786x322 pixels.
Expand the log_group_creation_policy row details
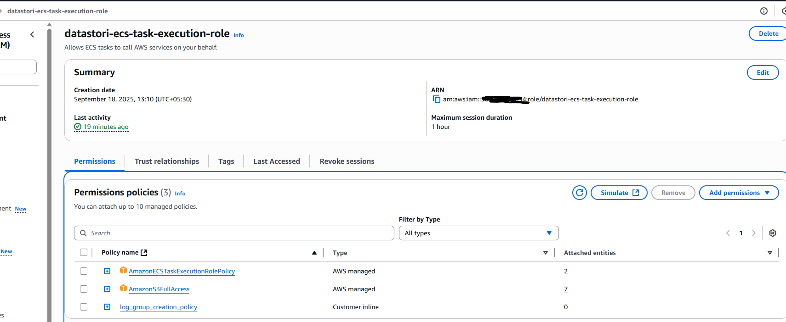[107, 307]
